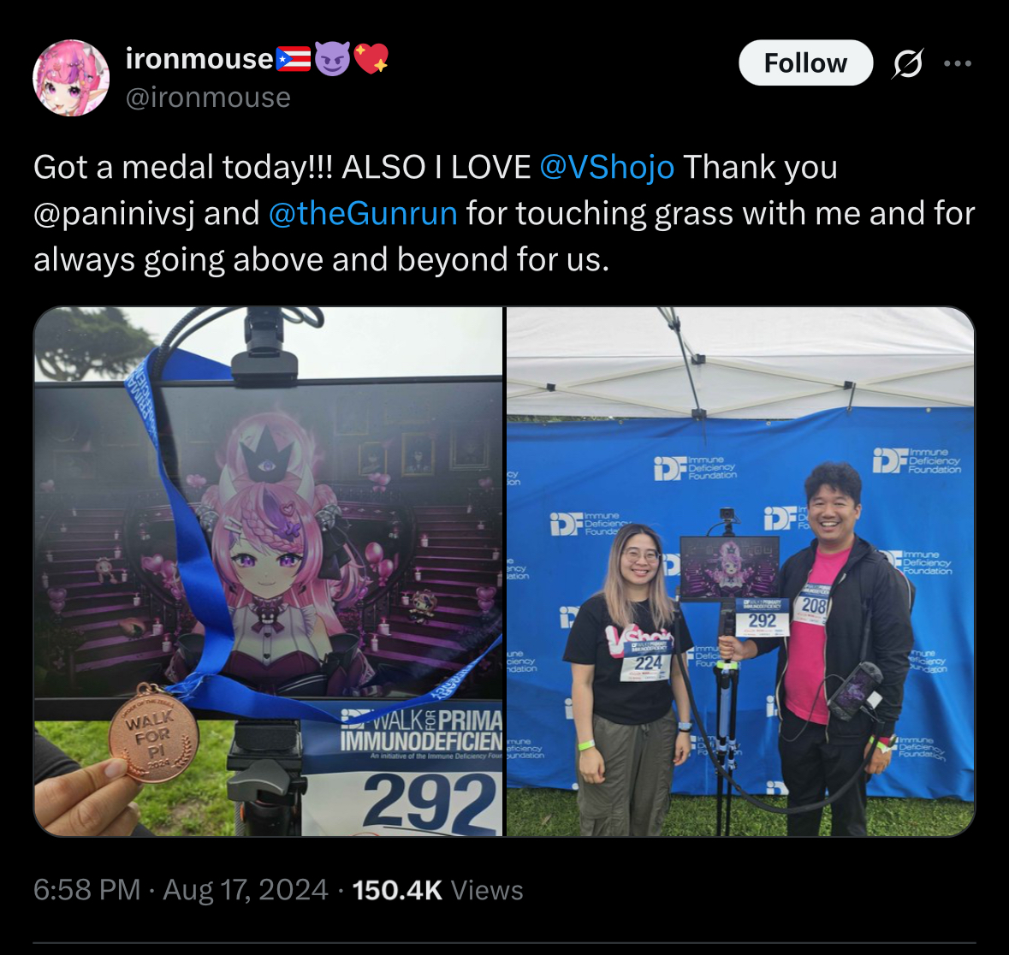This screenshot has width=1009, height=955.
Task: Click the 6:58 PM timestamp
Action: pyautogui.click(x=86, y=890)
